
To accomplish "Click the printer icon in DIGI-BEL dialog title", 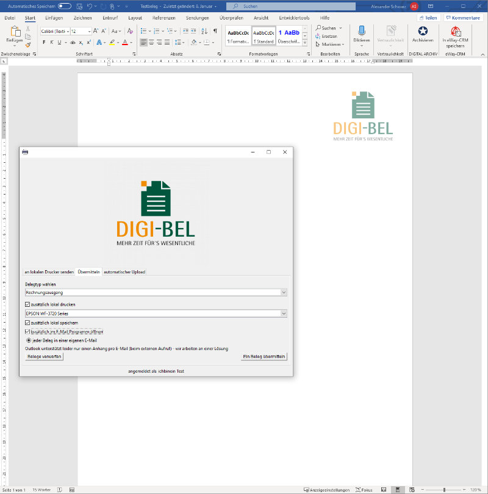I will click(x=25, y=152).
